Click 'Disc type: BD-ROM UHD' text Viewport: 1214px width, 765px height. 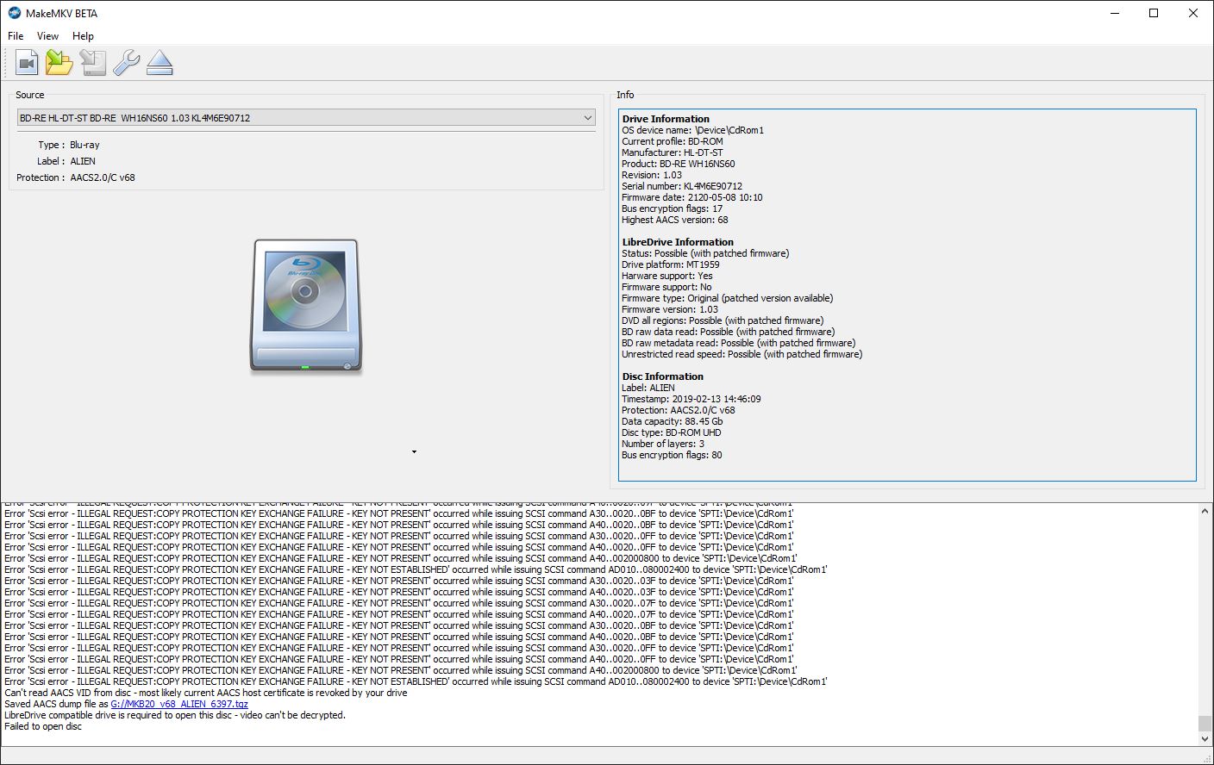coord(672,432)
